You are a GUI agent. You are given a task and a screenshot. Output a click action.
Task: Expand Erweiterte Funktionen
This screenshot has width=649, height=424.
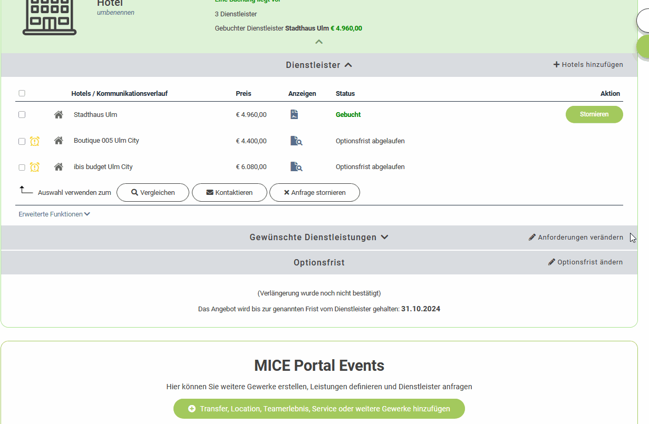(x=54, y=214)
